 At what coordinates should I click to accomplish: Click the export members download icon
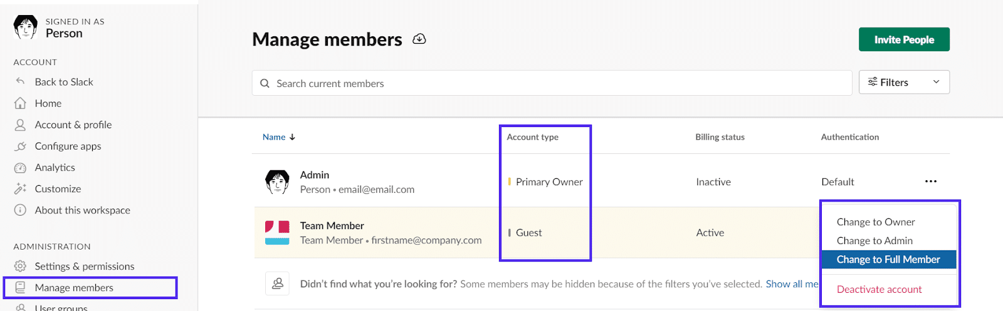click(419, 39)
